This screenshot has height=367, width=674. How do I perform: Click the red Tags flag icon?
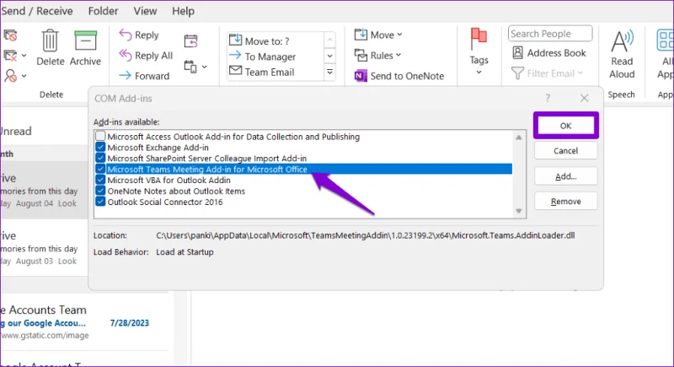479,39
